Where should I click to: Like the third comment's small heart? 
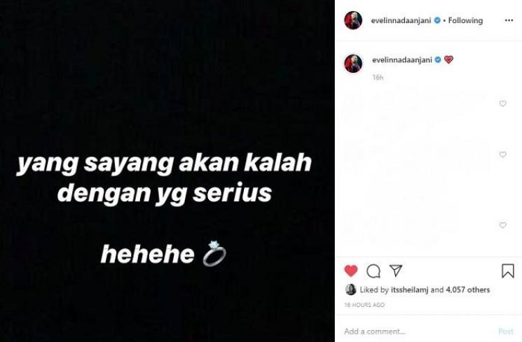pos(502,225)
